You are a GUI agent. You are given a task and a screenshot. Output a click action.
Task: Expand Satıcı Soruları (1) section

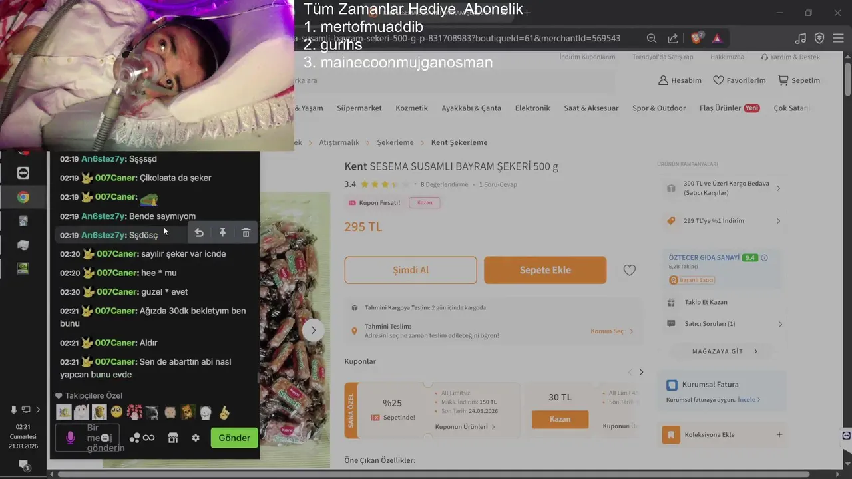pos(724,324)
